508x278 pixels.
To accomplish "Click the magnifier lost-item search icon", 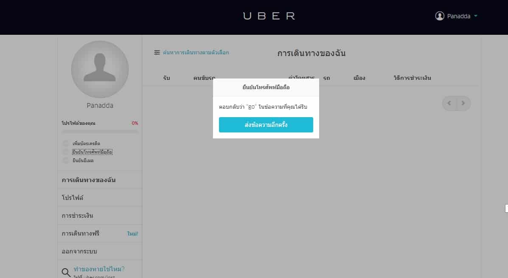I will click(x=66, y=272).
